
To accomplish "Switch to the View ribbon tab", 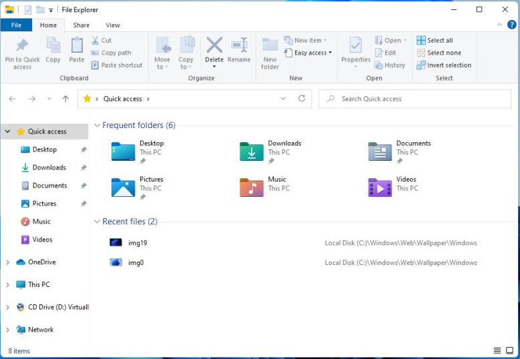I will 113,25.
